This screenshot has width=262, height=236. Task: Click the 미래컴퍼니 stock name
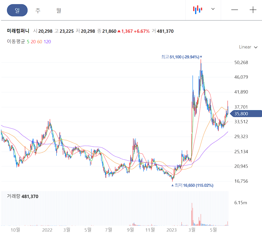[x=18, y=31]
